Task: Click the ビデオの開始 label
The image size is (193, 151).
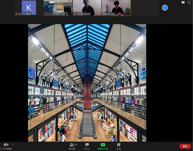Action: (x=6, y=149)
